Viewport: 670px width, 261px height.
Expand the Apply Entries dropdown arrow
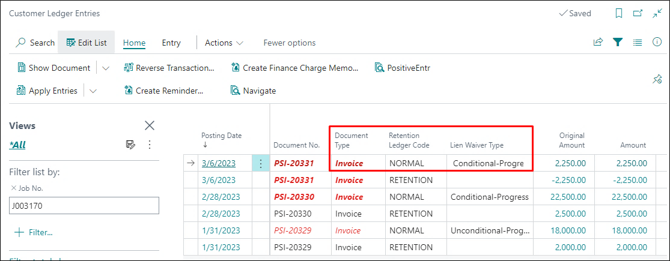pos(93,91)
